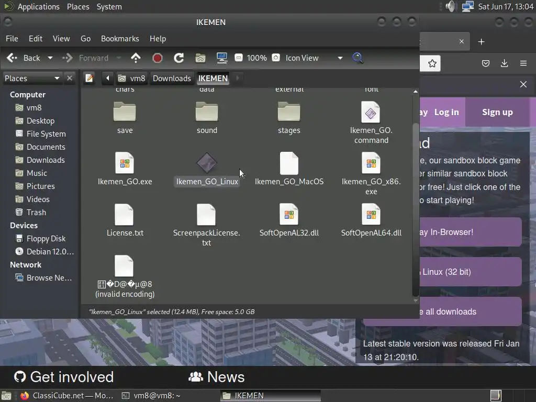Click the Linux (32 bit) download button

click(x=471, y=272)
